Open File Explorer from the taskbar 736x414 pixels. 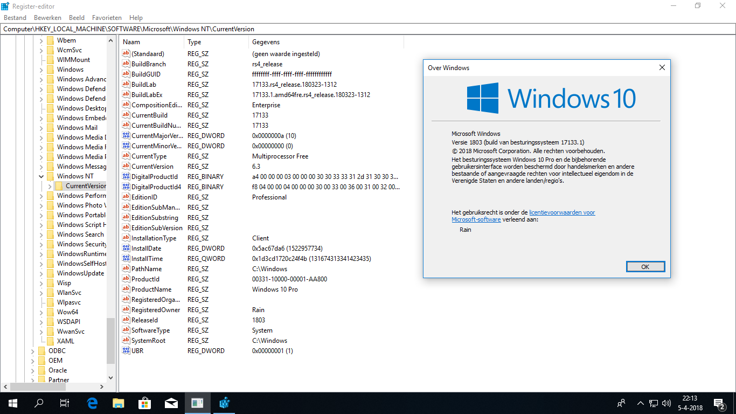(119, 403)
